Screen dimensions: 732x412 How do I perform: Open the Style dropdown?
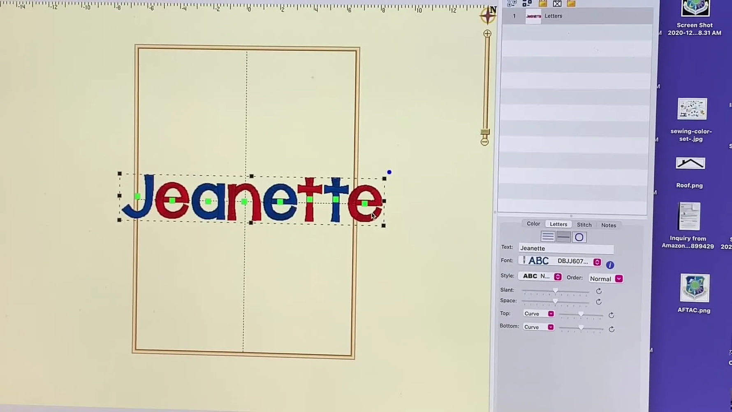coord(540,276)
